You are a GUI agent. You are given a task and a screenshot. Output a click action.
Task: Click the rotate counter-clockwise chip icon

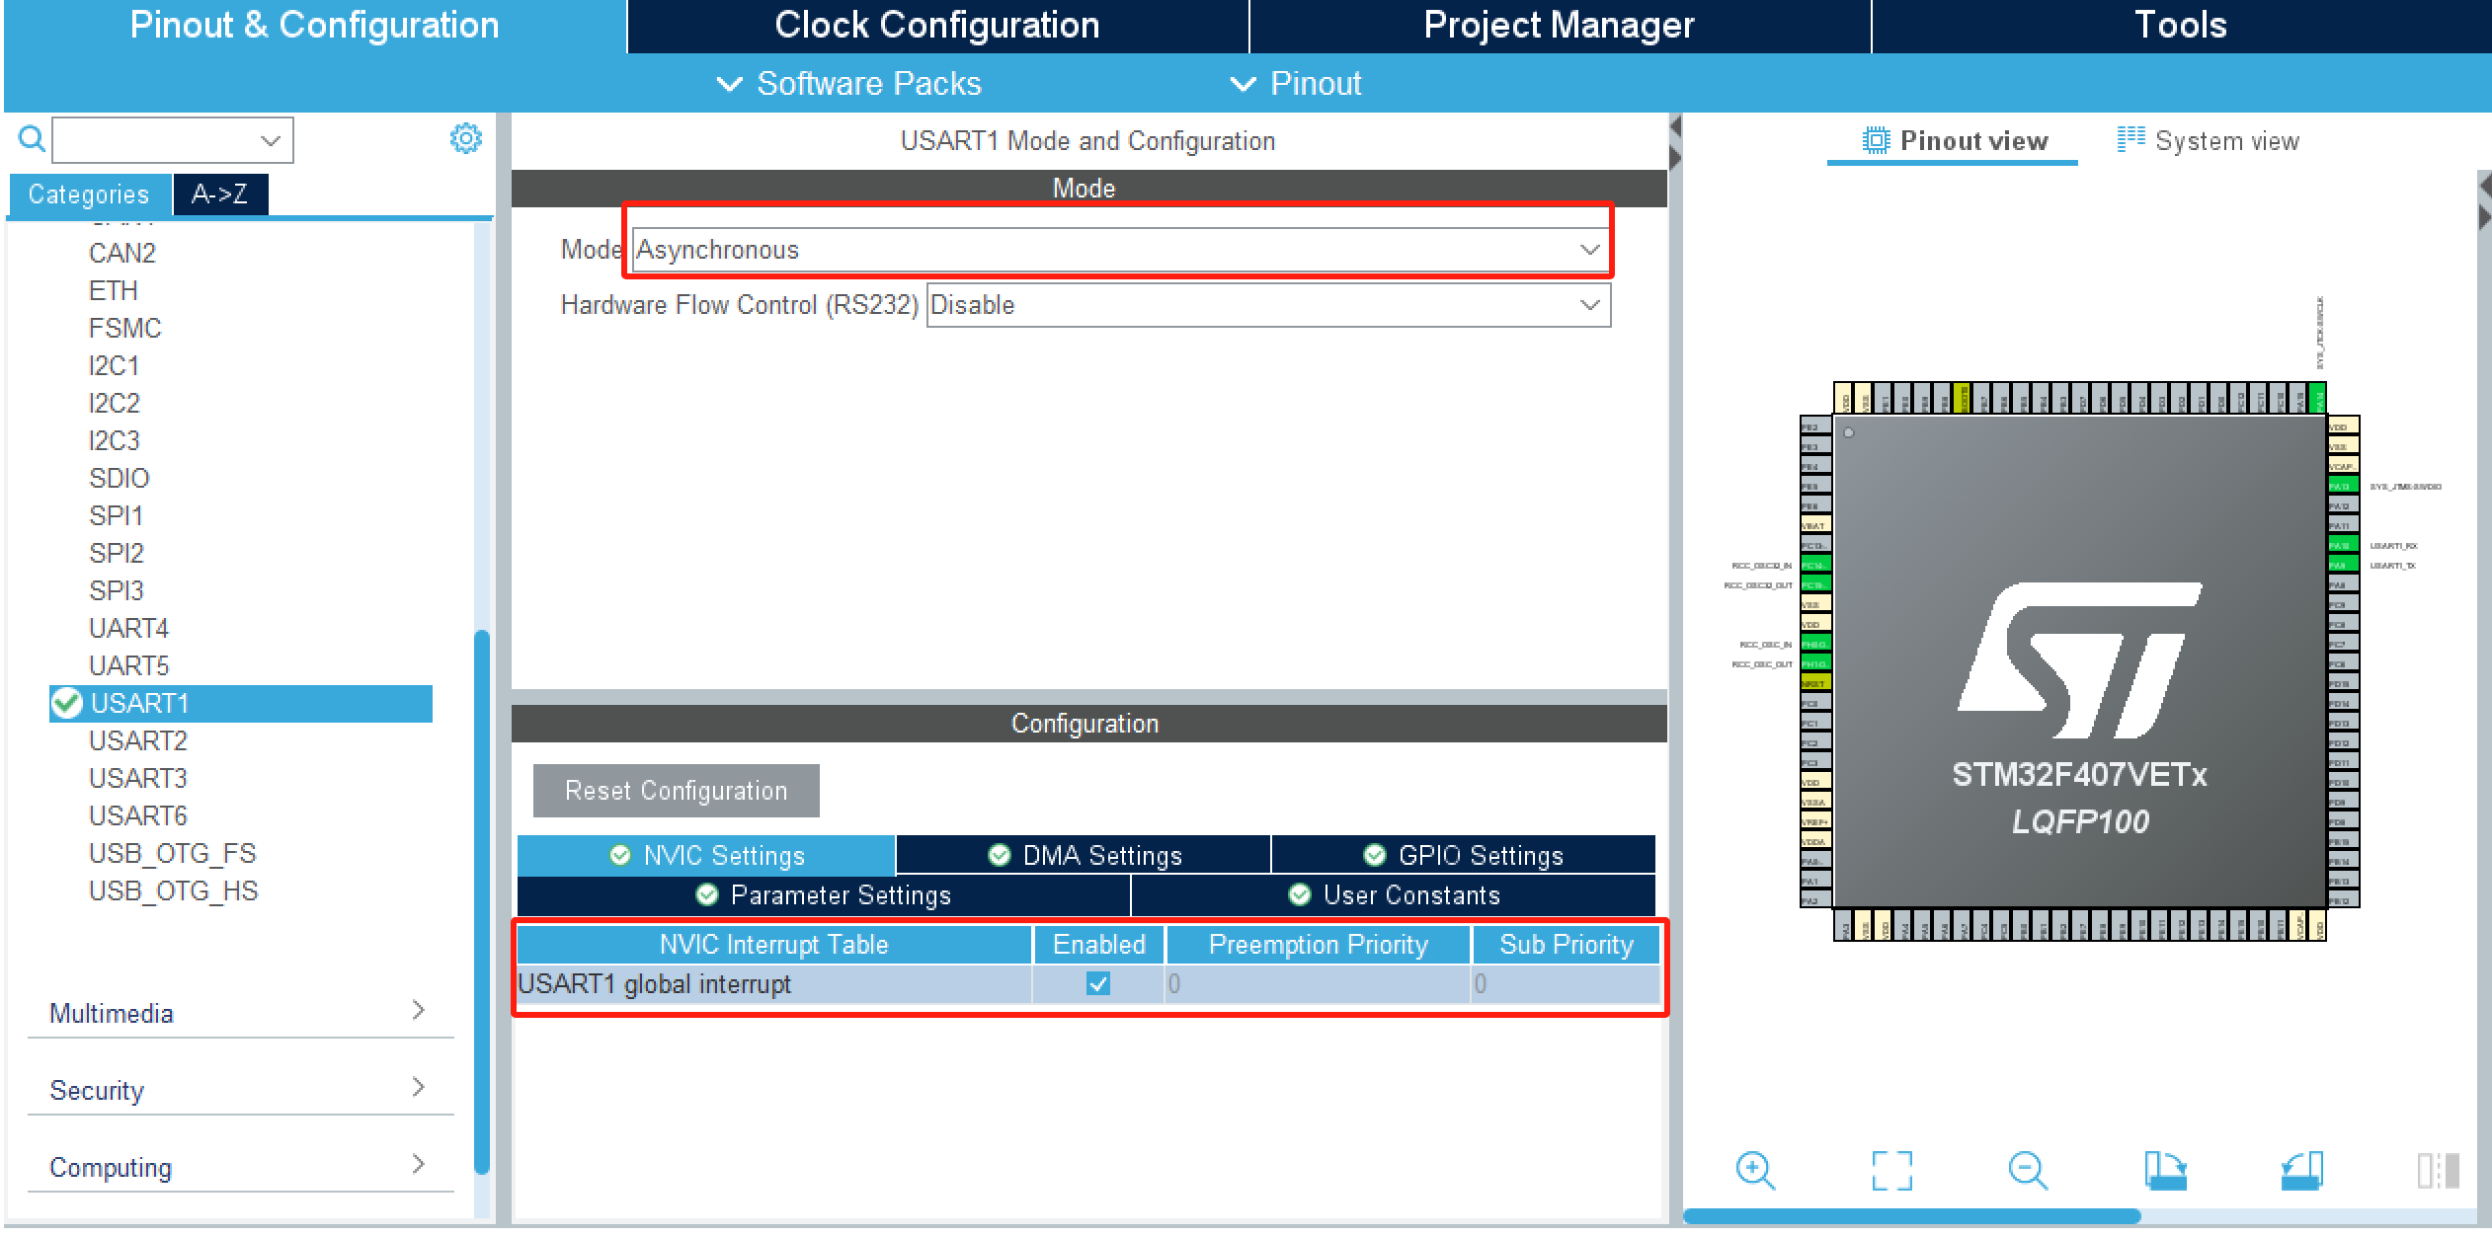point(2301,1170)
